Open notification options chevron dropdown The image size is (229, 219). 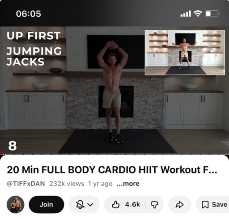coord(90,205)
